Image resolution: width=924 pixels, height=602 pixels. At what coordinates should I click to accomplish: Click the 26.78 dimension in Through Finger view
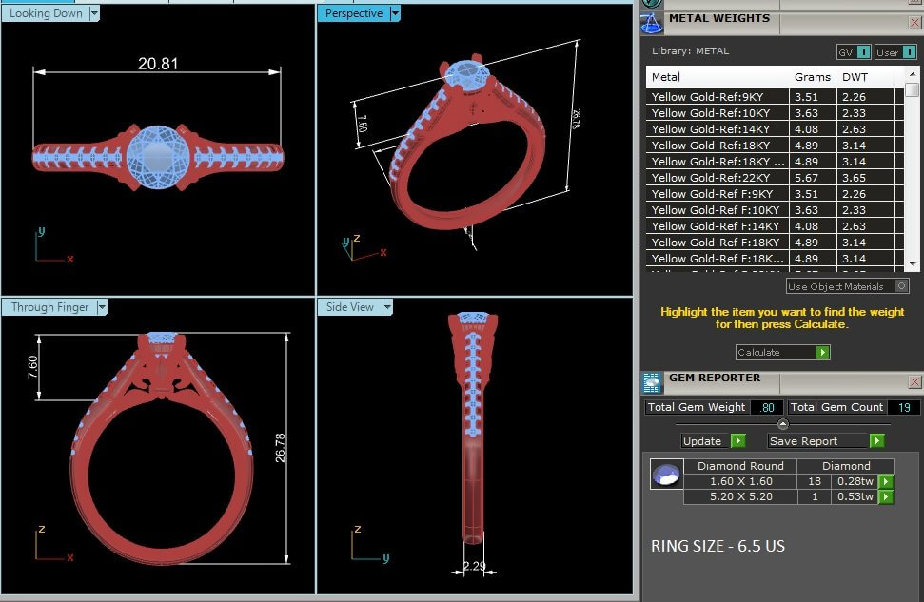[x=280, y=448]
